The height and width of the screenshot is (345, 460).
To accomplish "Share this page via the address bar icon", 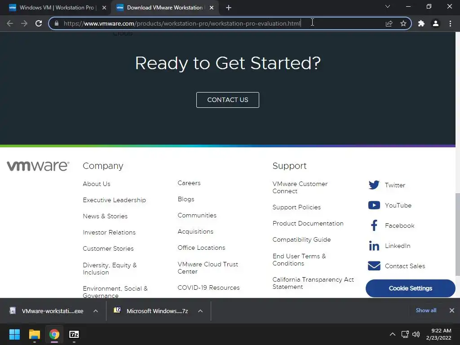I will 389,23.
